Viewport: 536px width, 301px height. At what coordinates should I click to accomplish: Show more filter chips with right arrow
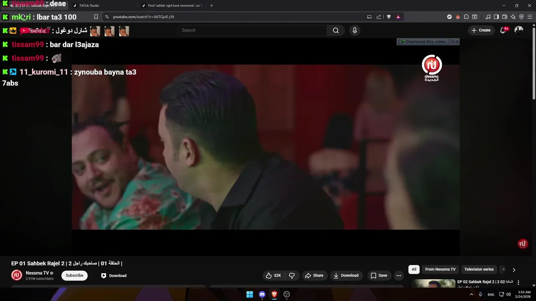pos(514,270)
